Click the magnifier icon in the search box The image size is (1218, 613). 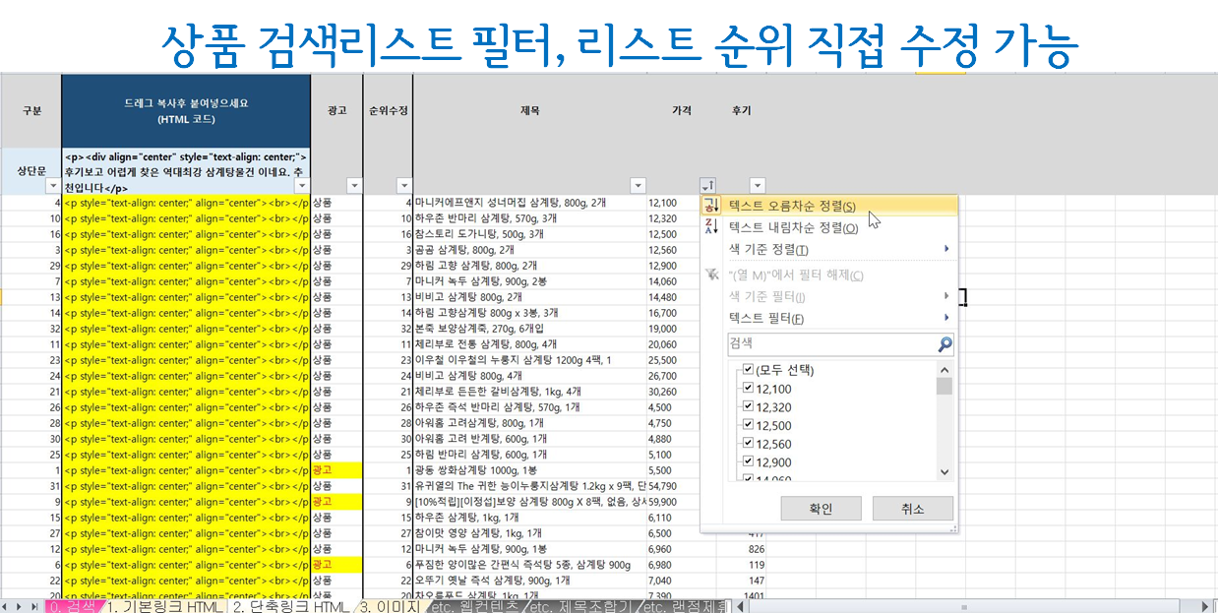(944, 344)
